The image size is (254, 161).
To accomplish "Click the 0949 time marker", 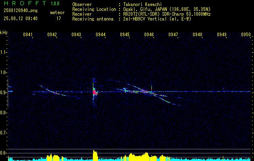I will (222, 35).
